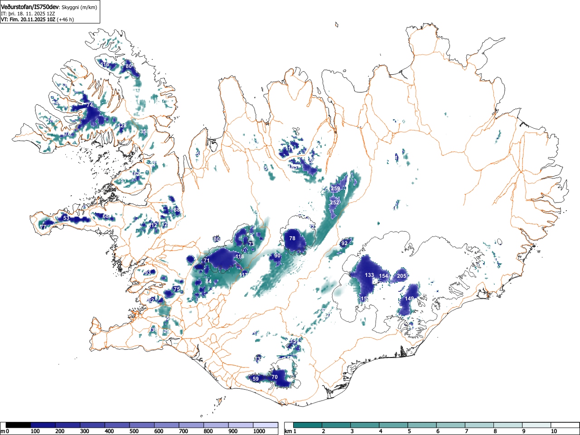Click the 73 visibility value
The height and width of the screenshot is (435, 580).
(x=251, y=244)
